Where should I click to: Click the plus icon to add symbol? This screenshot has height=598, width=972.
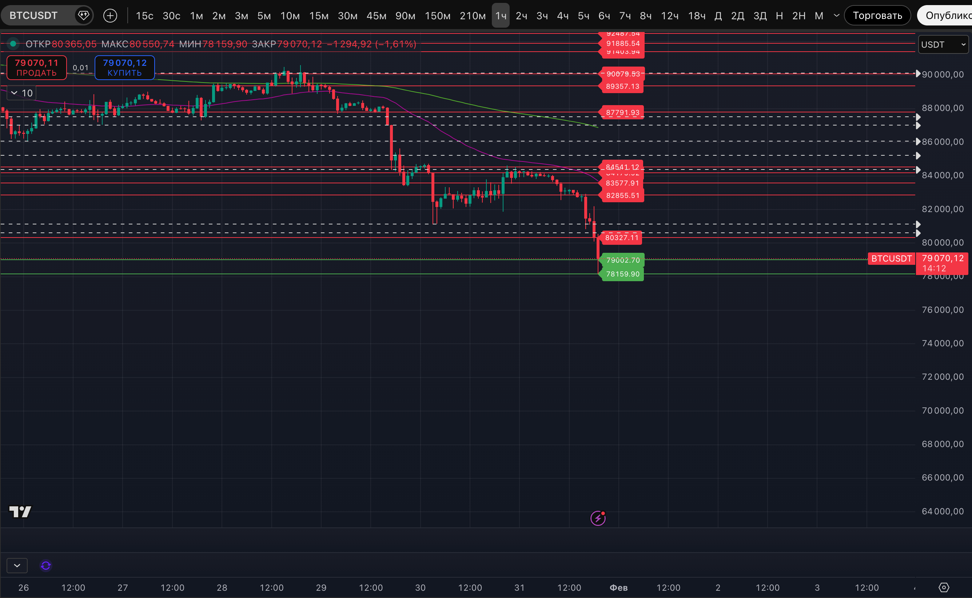110,15
